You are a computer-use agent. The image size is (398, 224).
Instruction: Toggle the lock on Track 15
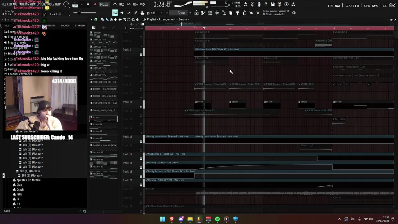(x=141, y=142)
